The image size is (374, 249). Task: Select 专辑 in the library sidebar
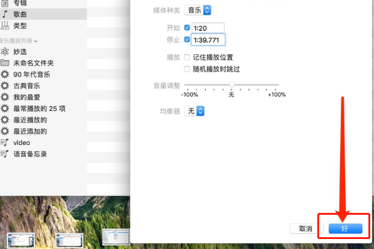coord(20,3)
